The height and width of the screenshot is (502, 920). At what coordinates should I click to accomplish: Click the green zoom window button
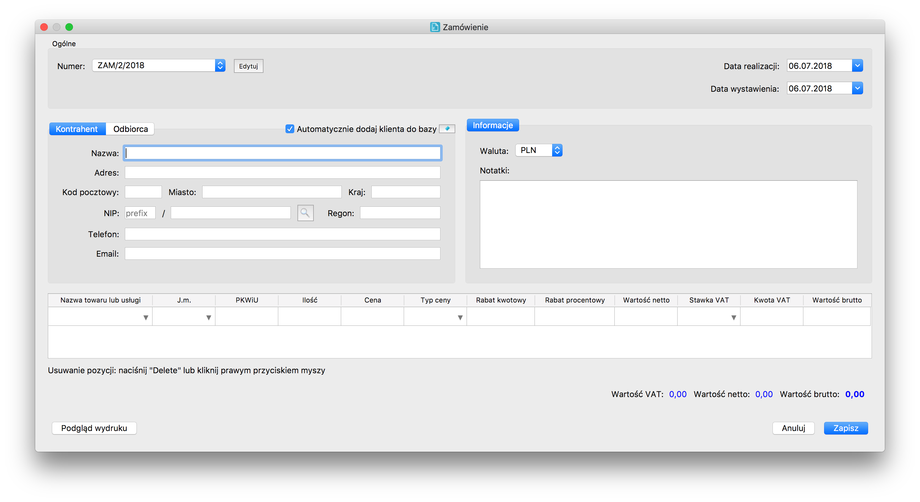tap(69, 27)
